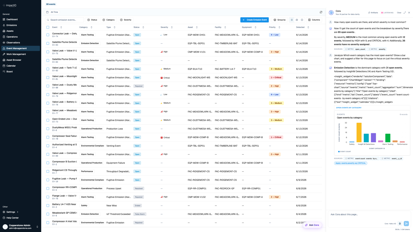
Task: Open the All Time date range selector
Action: click(x=52, y=12)
